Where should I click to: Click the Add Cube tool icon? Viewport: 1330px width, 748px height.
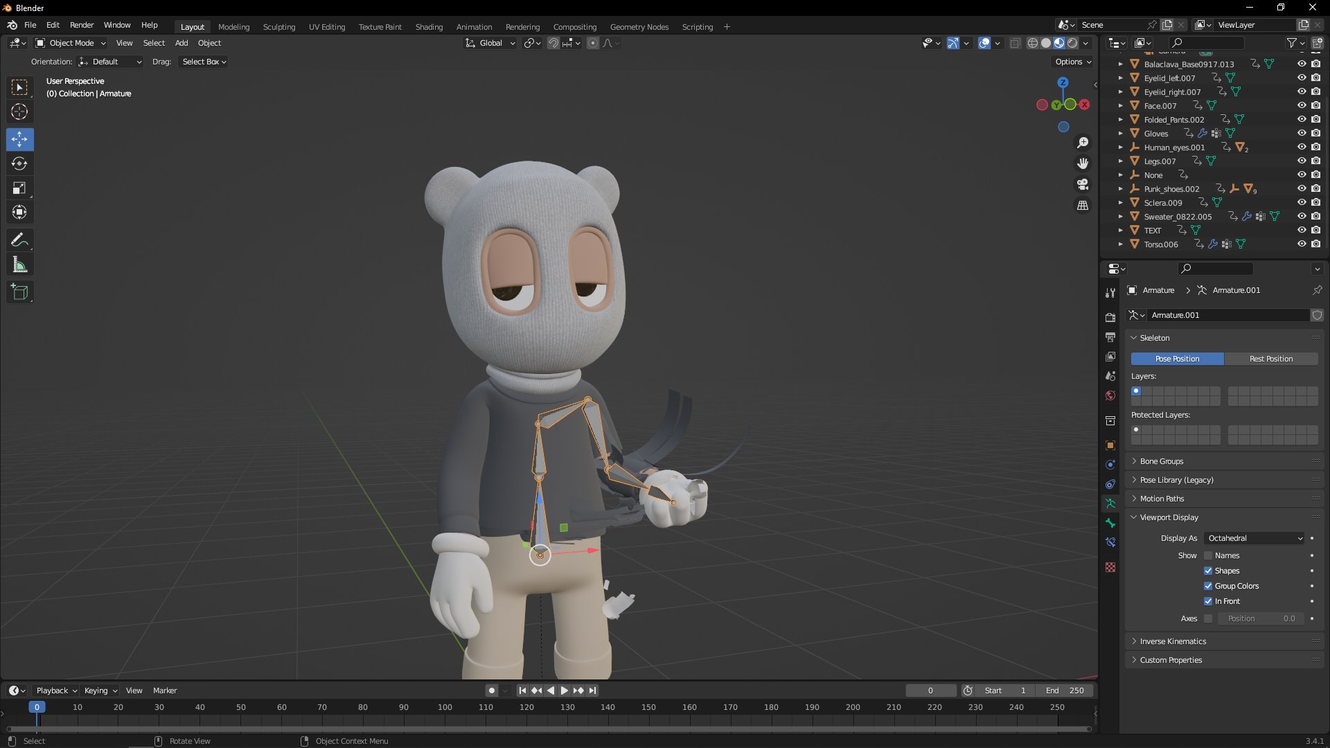(x=19, y=292)
